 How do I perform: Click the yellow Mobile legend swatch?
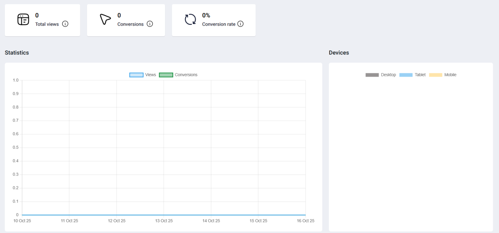pos(436,75)
